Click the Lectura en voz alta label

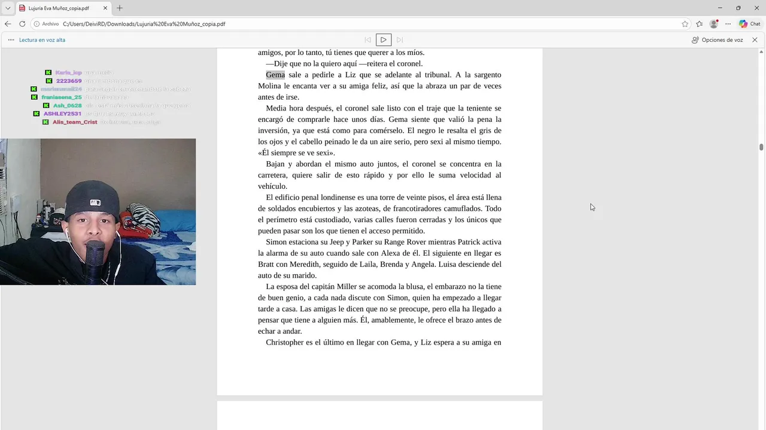point(42,40)
